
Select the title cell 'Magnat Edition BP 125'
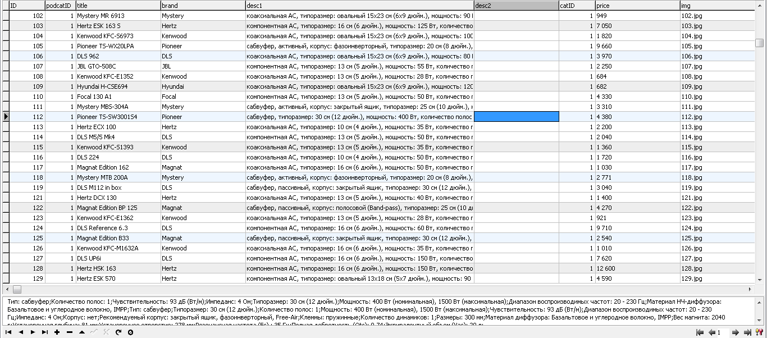[x=118, y=207]
